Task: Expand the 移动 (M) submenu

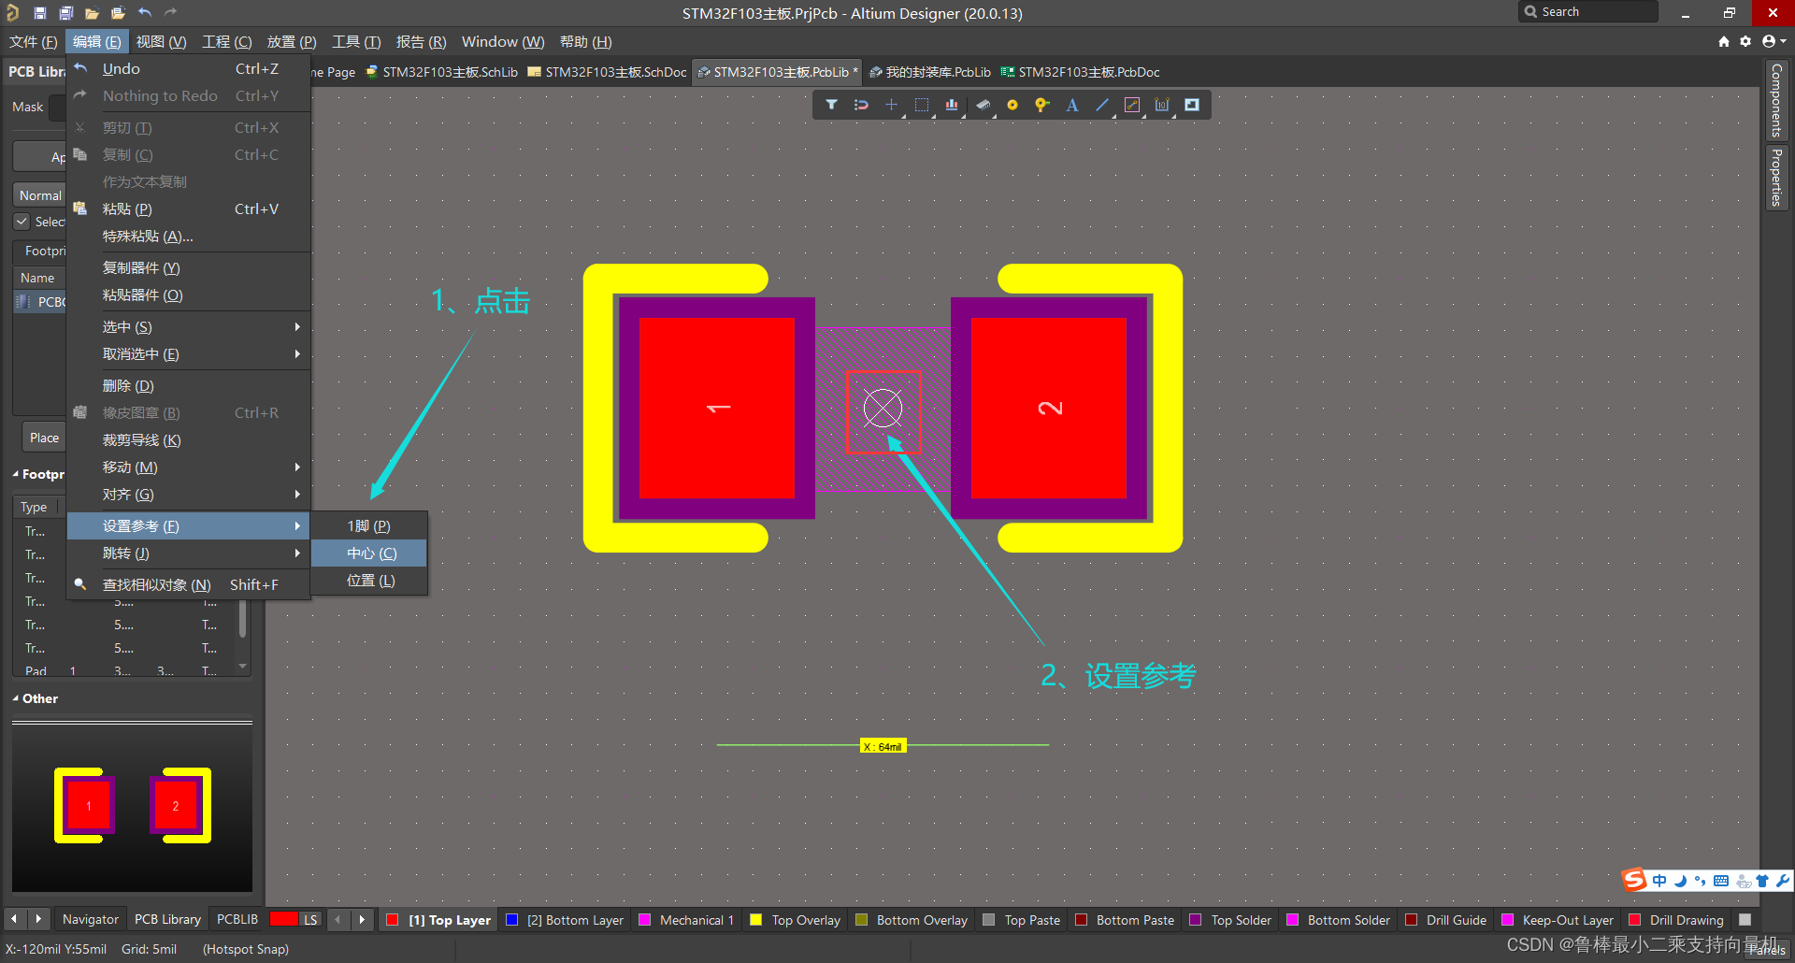Action: point(189,467)
